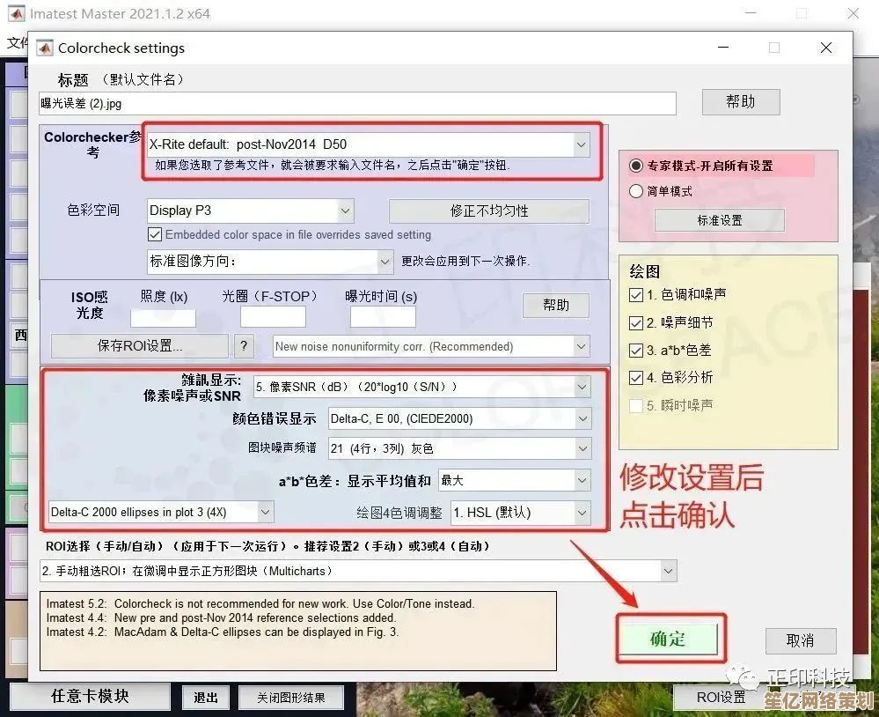Toggle 4. 色彩分析 checkbox
The height and width of the screenshot is (717, 879).
[x=635, y=378]
